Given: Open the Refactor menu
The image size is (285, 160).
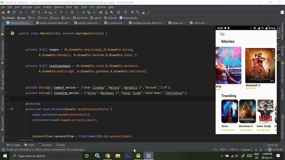Looking at the screenshot, I should tap(59, 7).
